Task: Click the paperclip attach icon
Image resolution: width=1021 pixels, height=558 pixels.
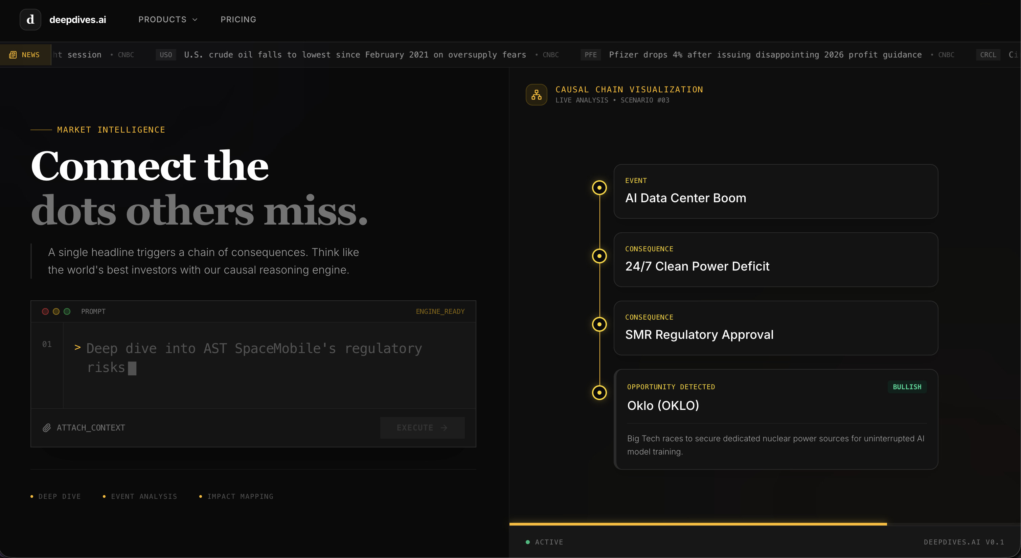Action: pyautogui.click(x=47, y=427)
